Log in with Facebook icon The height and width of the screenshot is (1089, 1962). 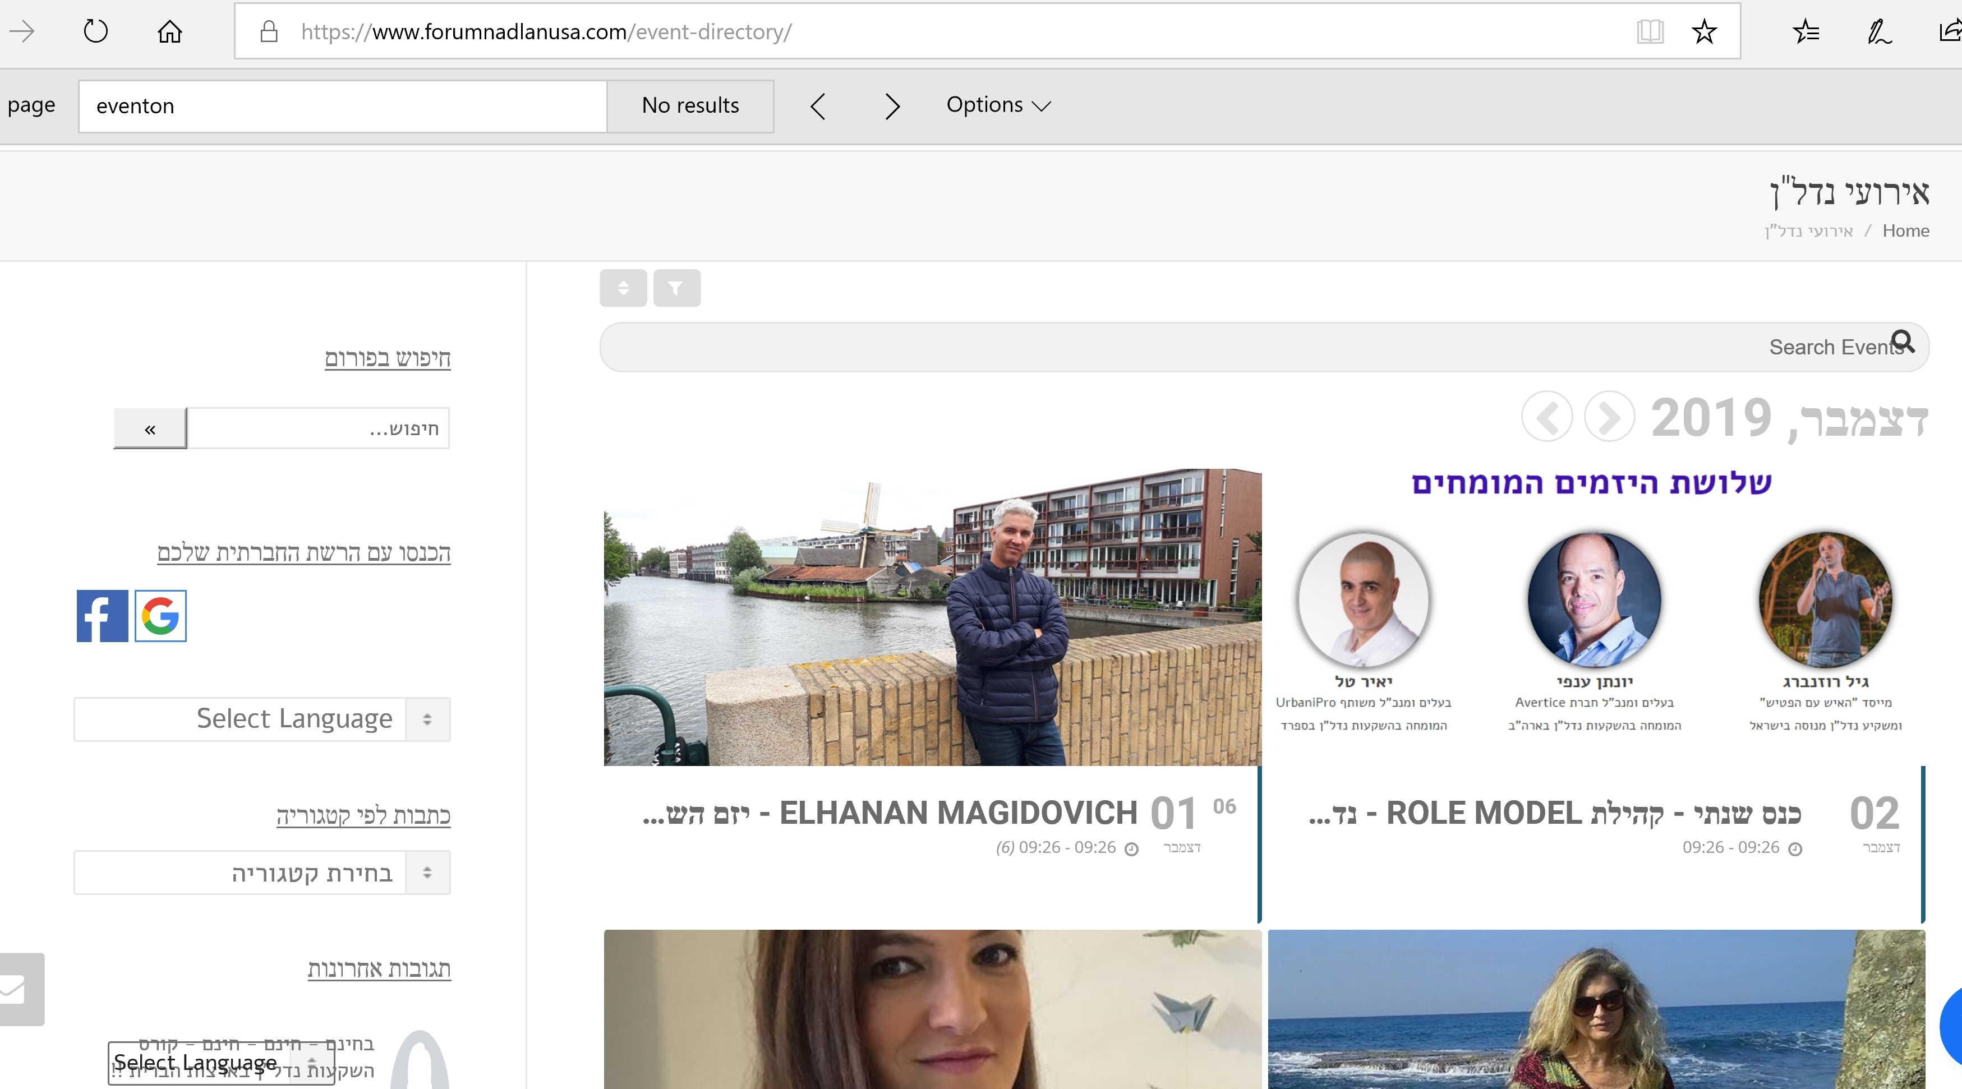[102, 615]
